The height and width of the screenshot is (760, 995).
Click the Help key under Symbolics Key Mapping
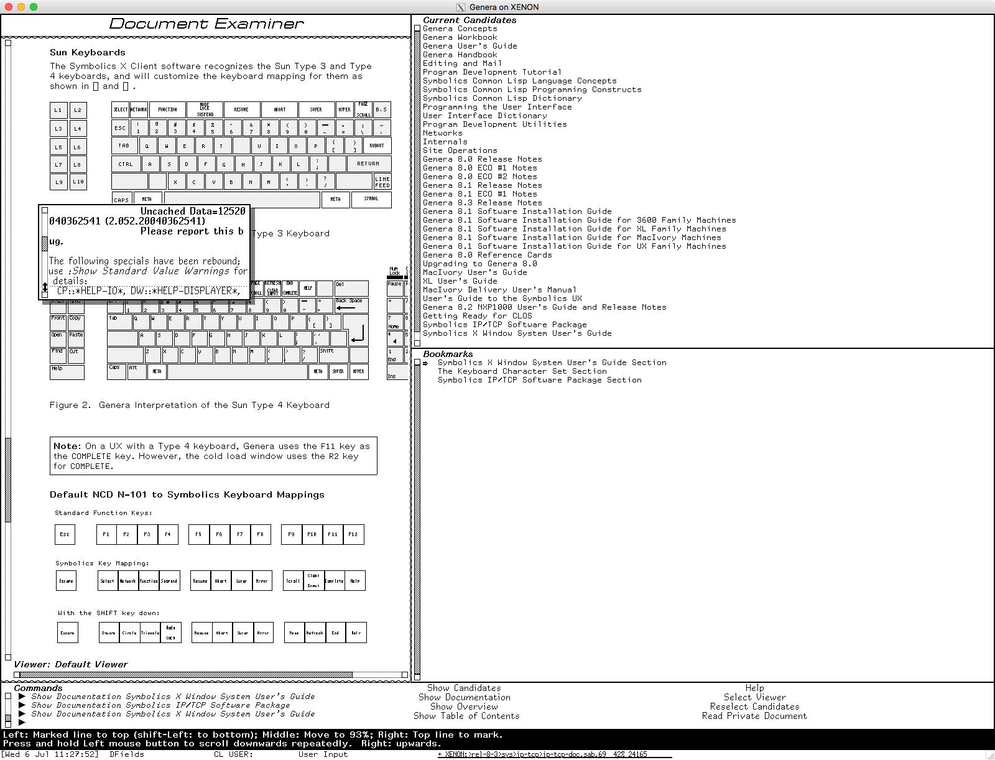click(354, 581)
